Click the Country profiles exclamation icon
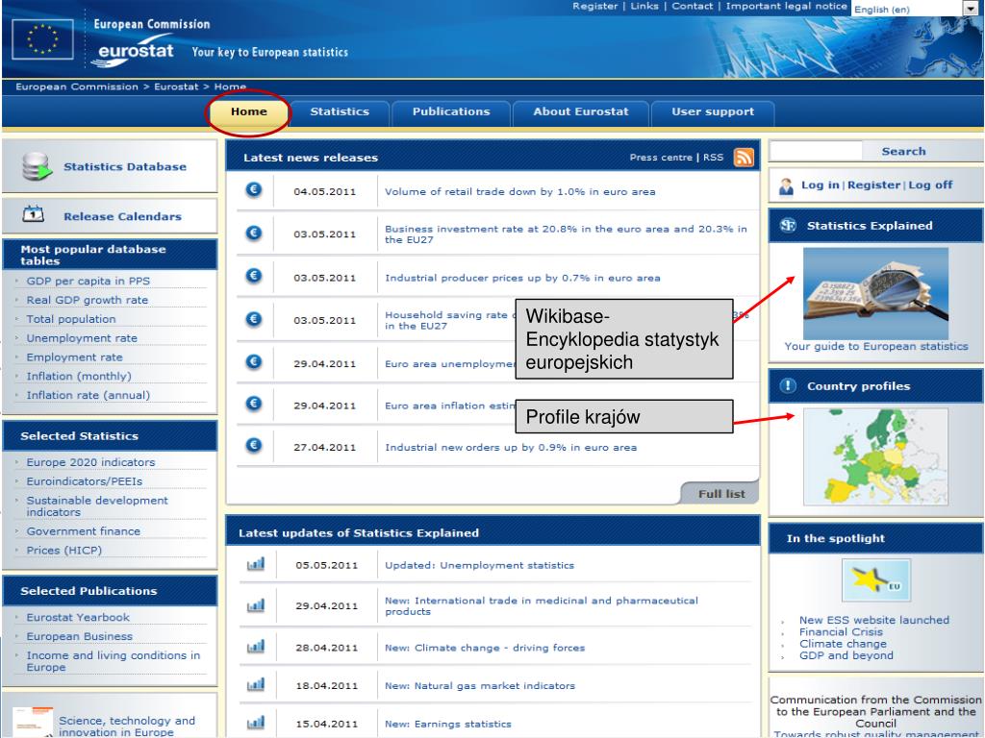 click(788, 385)
